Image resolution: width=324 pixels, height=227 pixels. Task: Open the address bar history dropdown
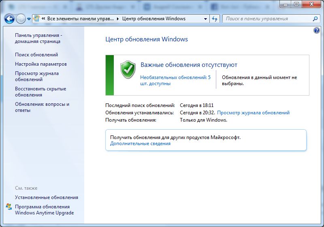coord(205,19)
